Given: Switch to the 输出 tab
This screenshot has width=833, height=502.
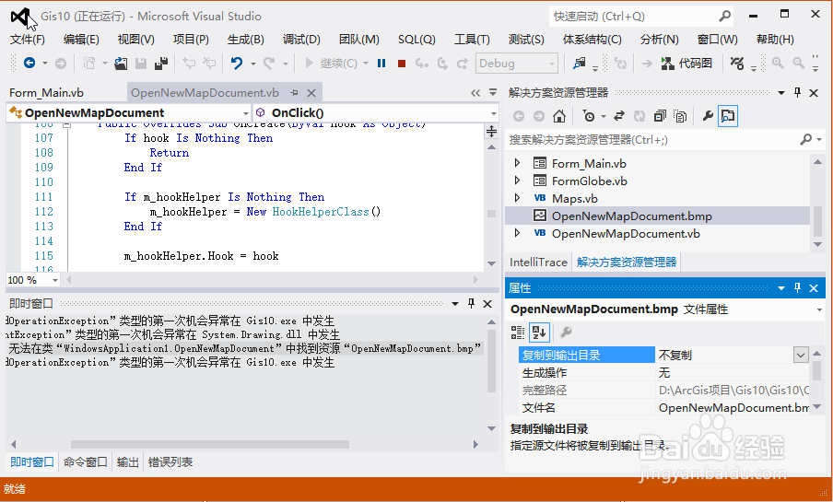Looking at the screenshot, I should tap(127, 462).
